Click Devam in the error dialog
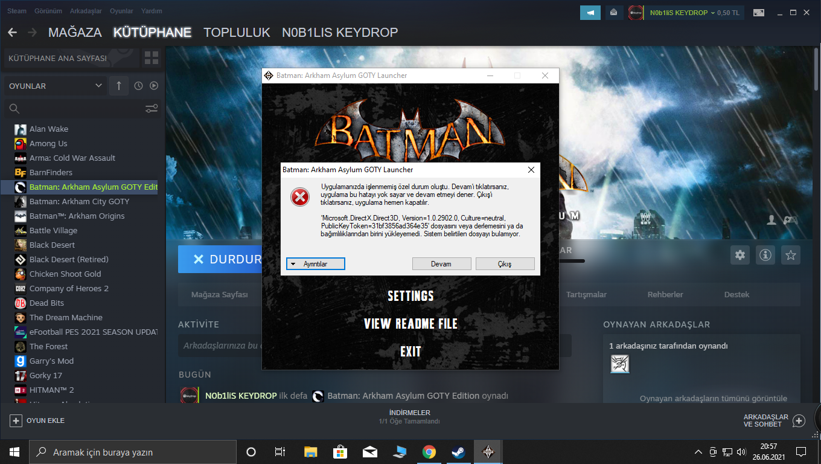The height and width of the screenshot is (464, 821). [441, 264]
